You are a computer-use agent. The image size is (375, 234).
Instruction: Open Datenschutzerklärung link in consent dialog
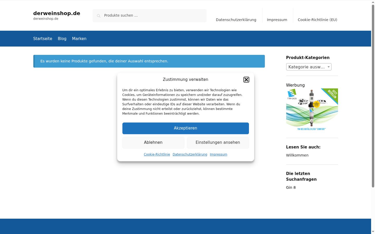tap(190, 154)
